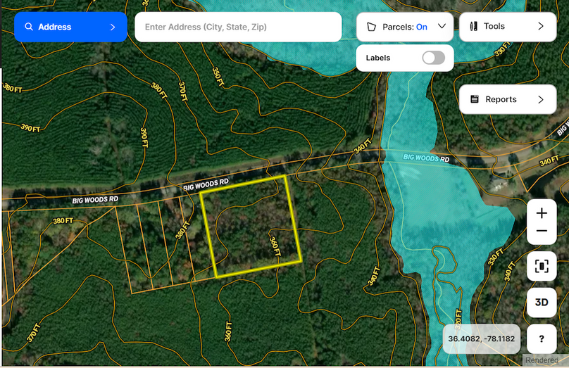Open the Reports menu

pos(508,99)
